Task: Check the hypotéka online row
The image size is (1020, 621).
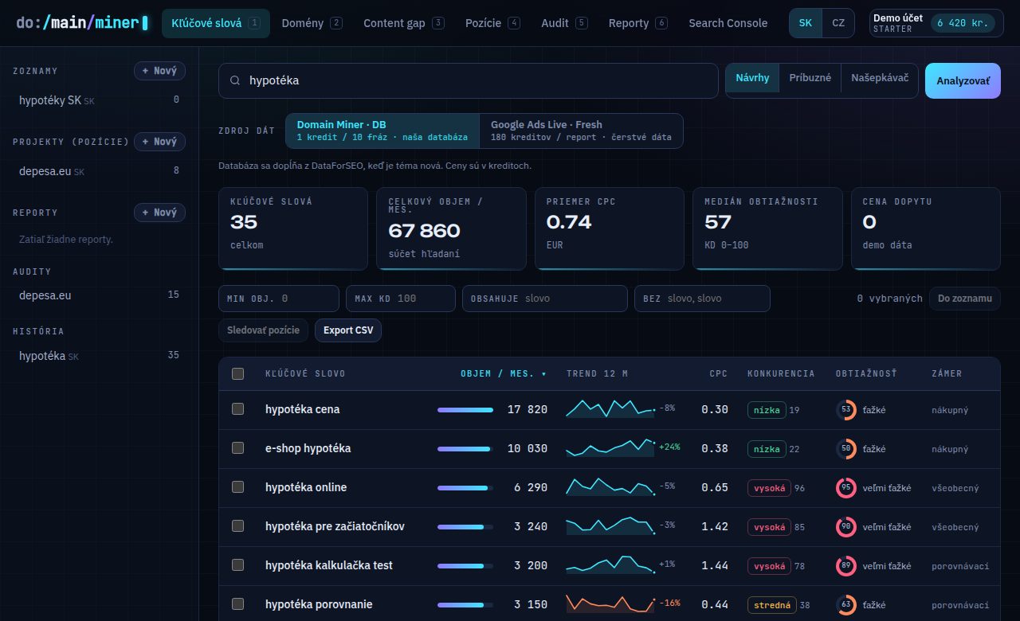Action: (x=237, y=487)
